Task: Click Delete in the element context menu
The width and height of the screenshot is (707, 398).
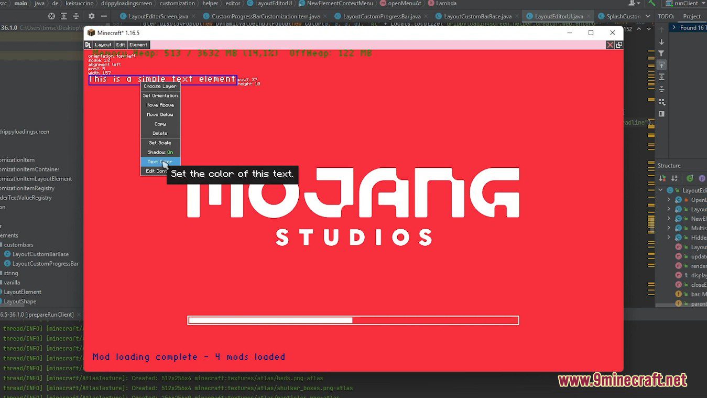Action: (160, 133)
